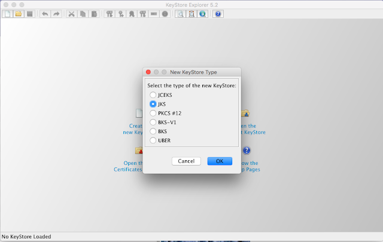
Task: Click the KeyStore Properties info icon
Action: tap(165, 14)
